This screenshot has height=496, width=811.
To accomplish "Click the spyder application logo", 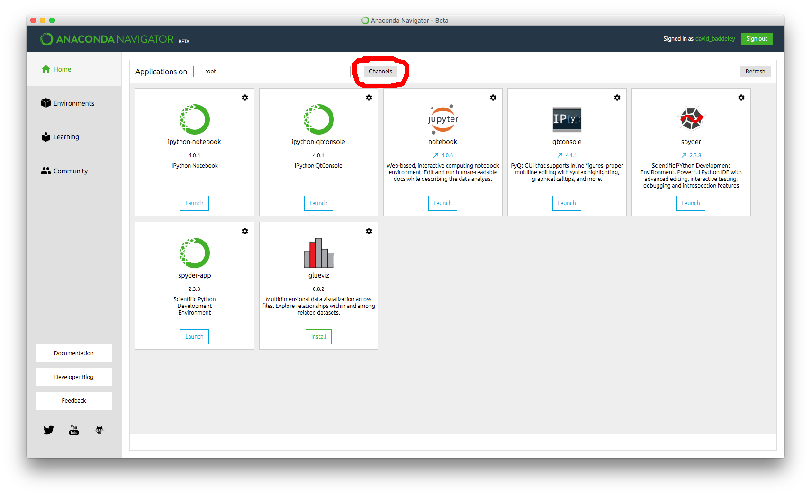I will tap(691, 119).
